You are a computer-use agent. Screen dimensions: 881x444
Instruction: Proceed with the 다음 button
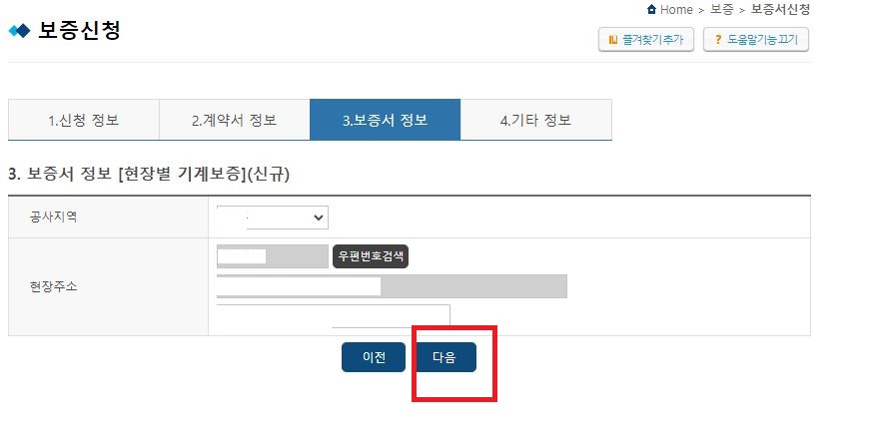click(x=444, y=357)
